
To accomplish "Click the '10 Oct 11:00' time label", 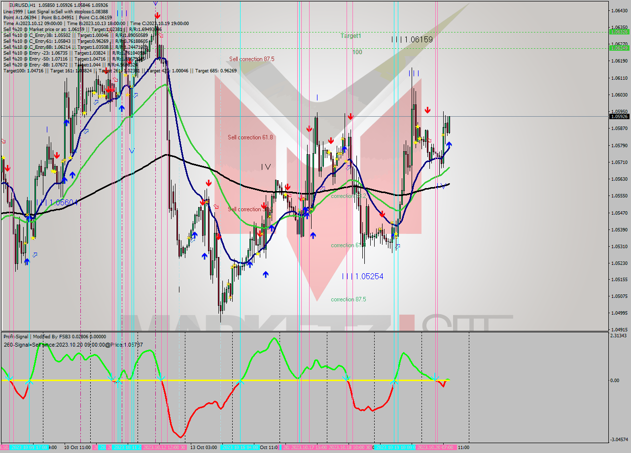I will coord(77,448).
